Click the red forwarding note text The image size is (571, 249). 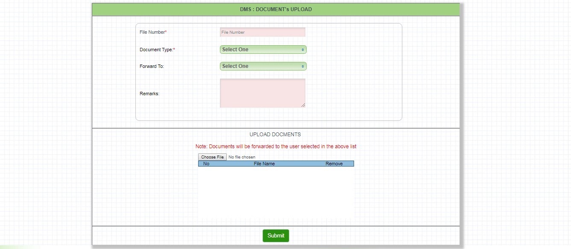pos(275,146)
